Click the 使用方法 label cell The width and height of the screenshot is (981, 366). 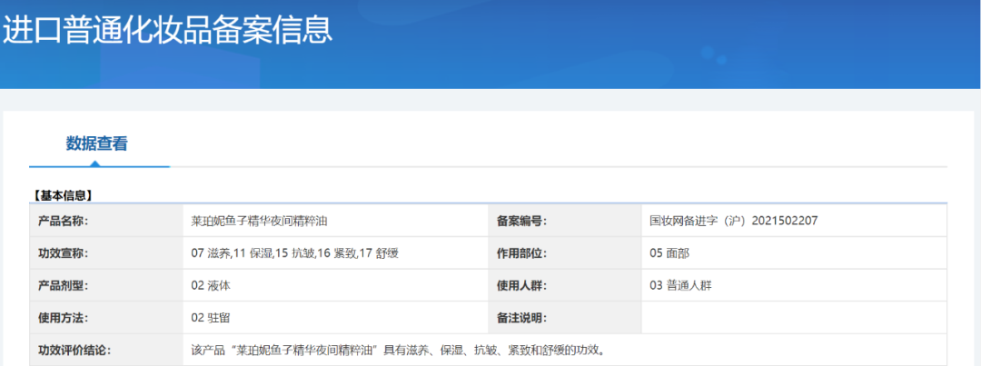(x=105, y=318)
